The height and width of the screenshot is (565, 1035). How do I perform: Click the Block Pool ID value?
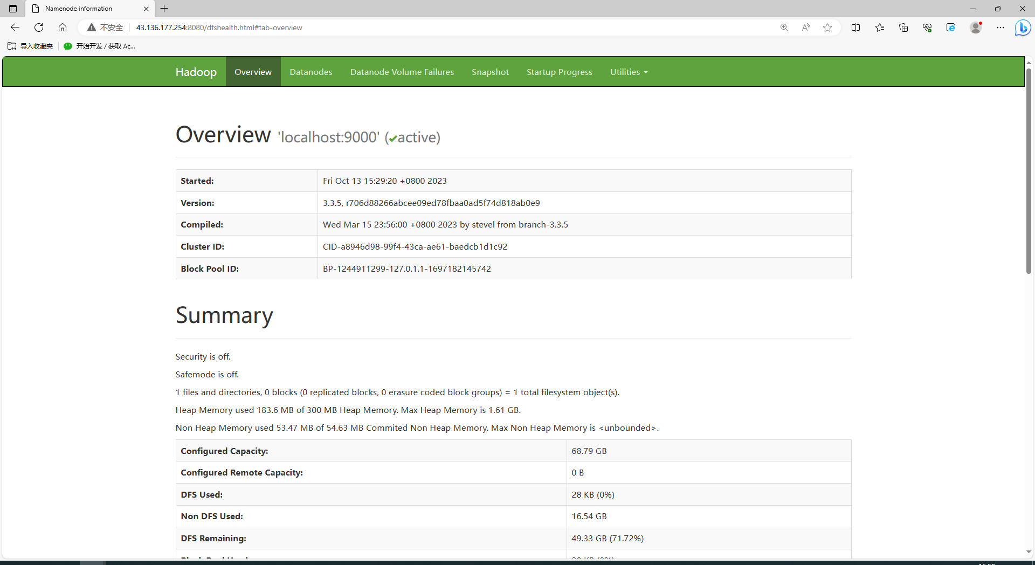pyautogui.click(x=407, y=269)
